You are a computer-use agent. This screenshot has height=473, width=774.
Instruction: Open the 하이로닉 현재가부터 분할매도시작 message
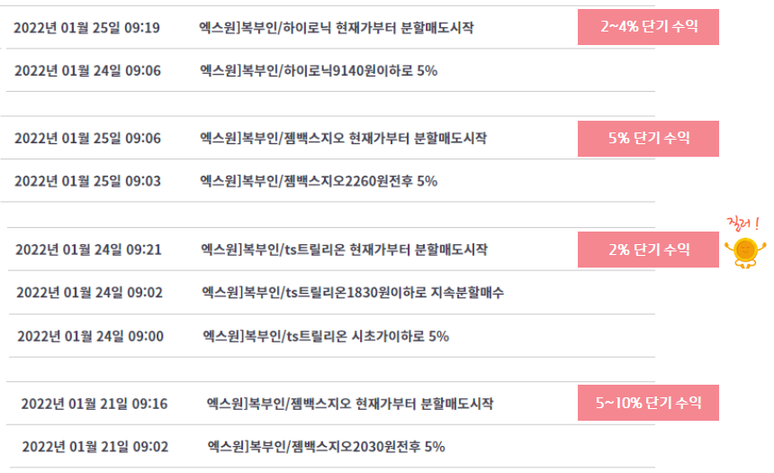coord(337,28)
